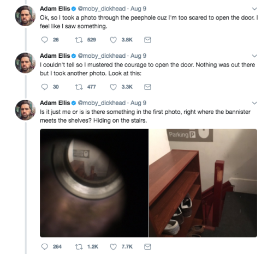Like the tweet with 7.7K likes
Screen dimensions: 273x254
[113, 247]
